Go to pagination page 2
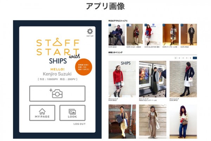Image resolution: width=211 pixels, height=141 pixels. point(179,58)
